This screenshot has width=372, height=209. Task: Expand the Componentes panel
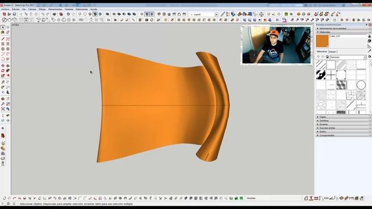click(x=343, y=135)
